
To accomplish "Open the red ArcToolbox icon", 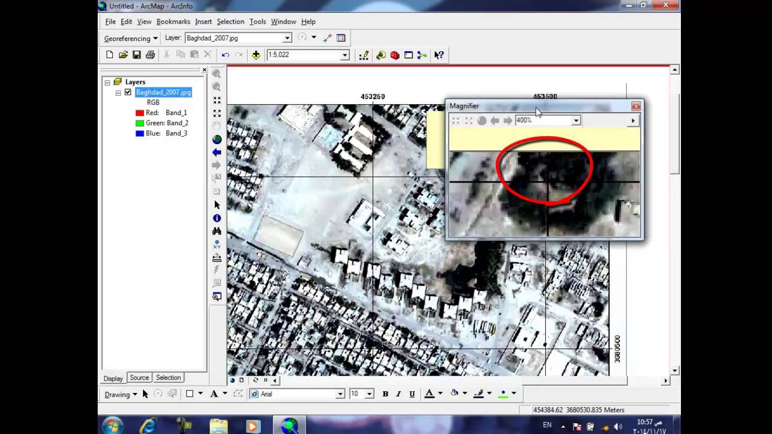I will (395, 55).
